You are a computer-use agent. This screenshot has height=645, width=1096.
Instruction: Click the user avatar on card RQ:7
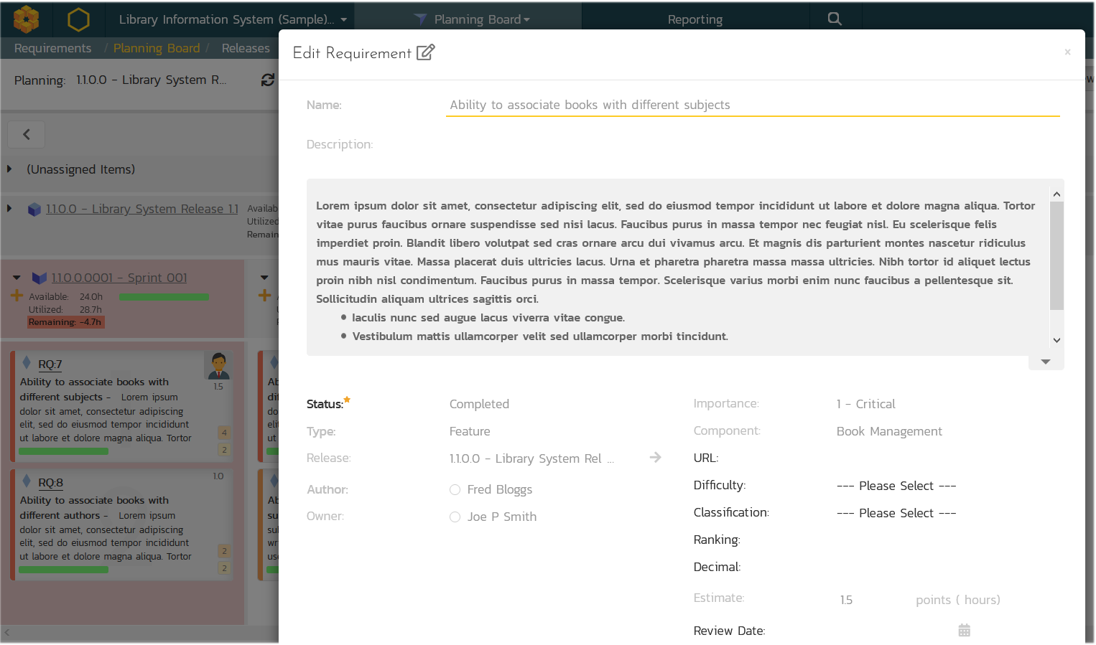[x=218, y=366]
